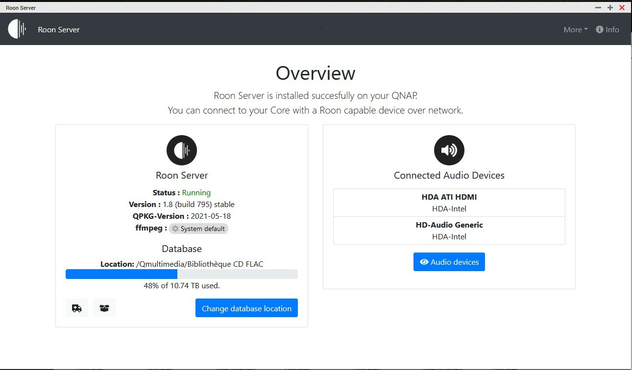Click the box icon button under Database
Viewport: 632px width, 370px height.
(104, 308)
